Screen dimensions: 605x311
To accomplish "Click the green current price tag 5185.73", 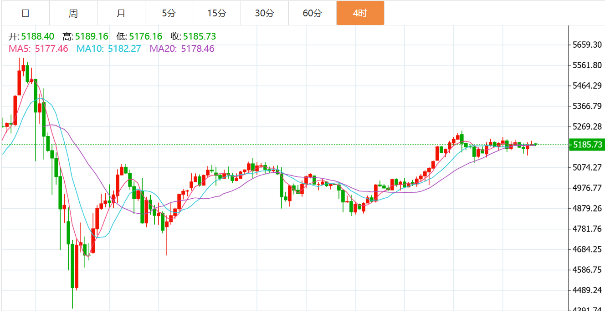I will [587, 145].
